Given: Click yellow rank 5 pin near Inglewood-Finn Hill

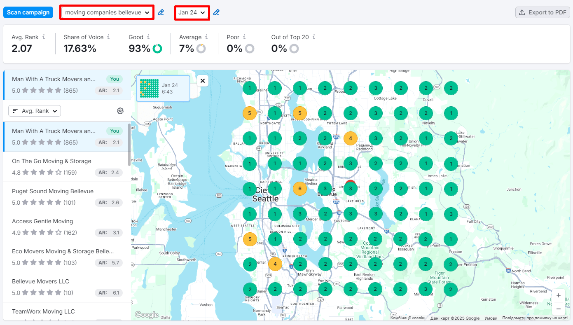Looking at the screenshot, I should coord(300,113).
